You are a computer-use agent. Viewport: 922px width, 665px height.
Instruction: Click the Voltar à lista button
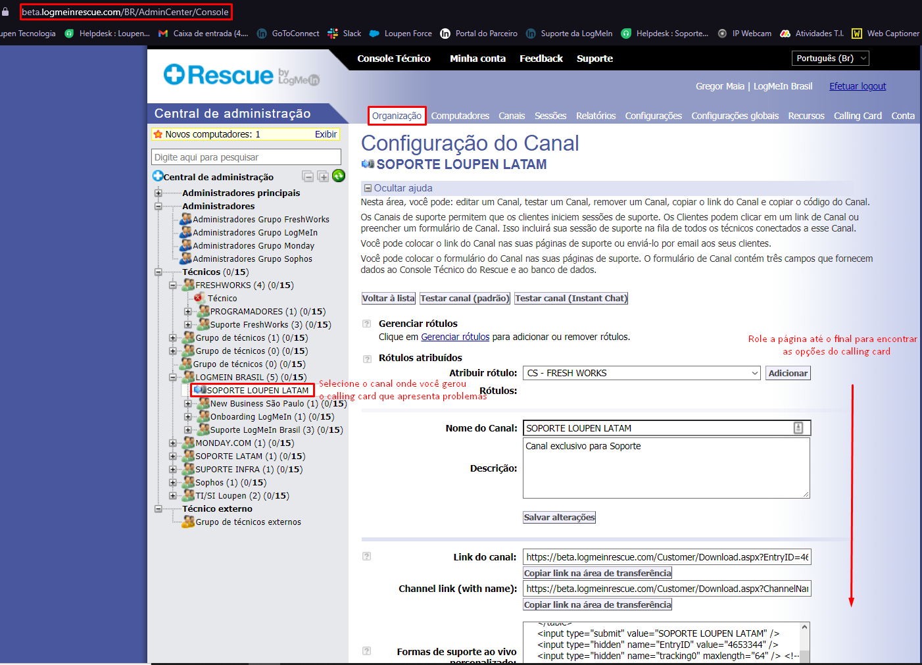click(x=389, y=298)
